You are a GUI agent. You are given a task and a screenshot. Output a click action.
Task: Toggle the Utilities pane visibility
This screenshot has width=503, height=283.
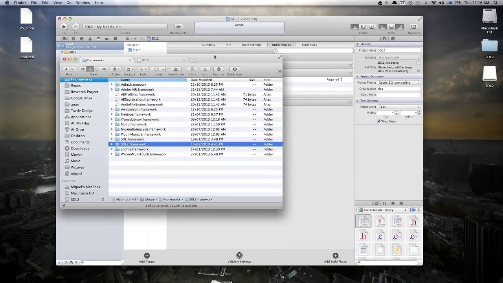[x=400, y=27]
